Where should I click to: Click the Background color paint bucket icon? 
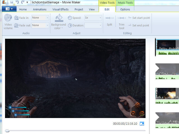[59, 18]
